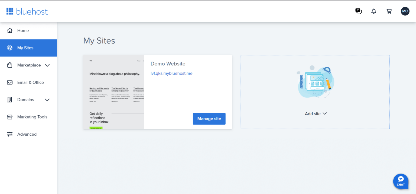The image size is (416, 194).
Task: Select Domains in the sidebar
Action: click(26, 100)
